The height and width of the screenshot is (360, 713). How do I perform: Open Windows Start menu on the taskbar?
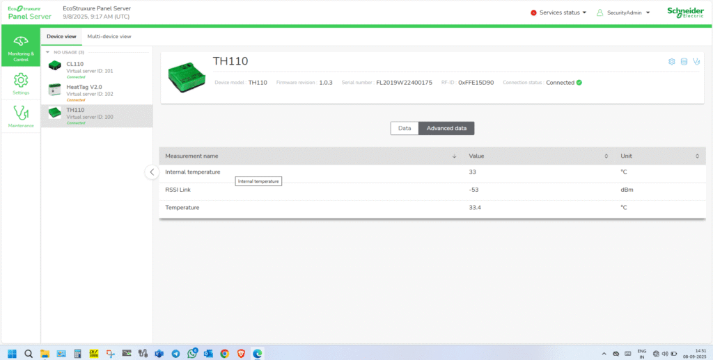click(x=12, y=353)
